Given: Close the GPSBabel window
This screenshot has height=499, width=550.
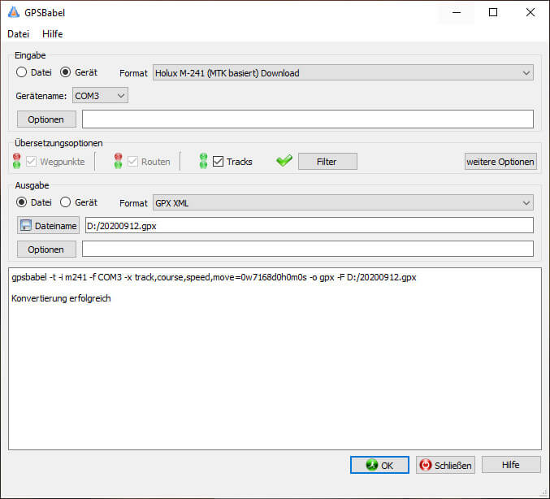Looking at the screenshot, I should (531, 13).
